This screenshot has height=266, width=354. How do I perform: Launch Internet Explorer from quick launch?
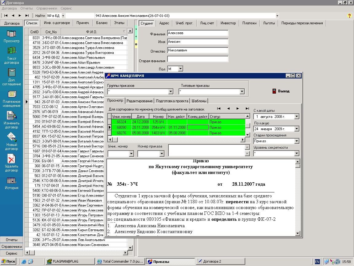pyautogui.click(x=24, y=262)
